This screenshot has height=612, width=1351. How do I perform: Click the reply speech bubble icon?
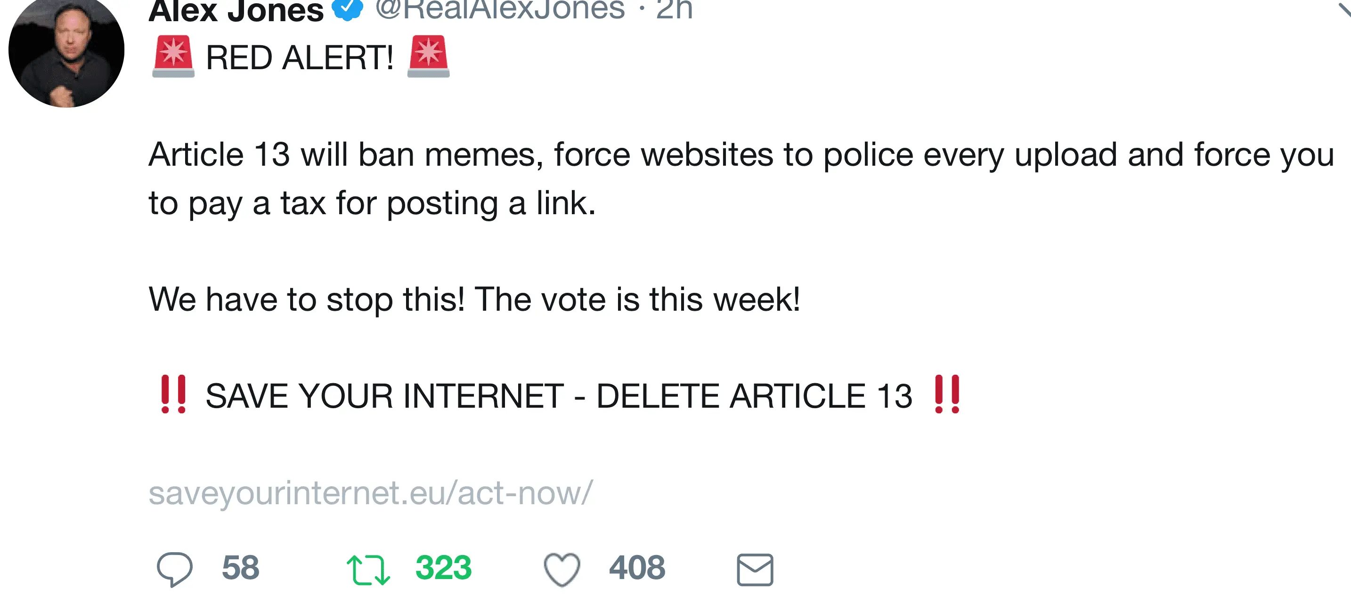pyautogui.click(x=175, y=569)
